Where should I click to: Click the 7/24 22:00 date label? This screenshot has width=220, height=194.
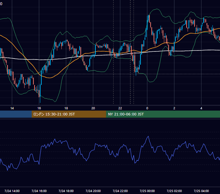[120, 191]
